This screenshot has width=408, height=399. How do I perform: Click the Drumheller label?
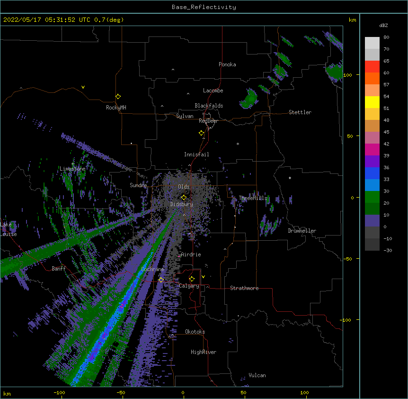pyautogui.click(x=302, y=231)
